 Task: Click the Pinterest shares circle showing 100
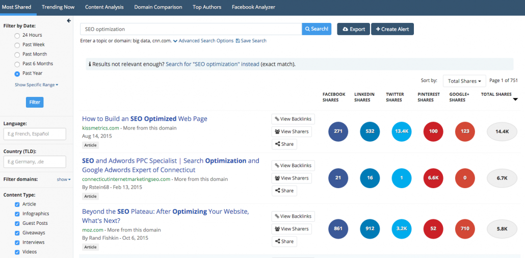(433, 132)
